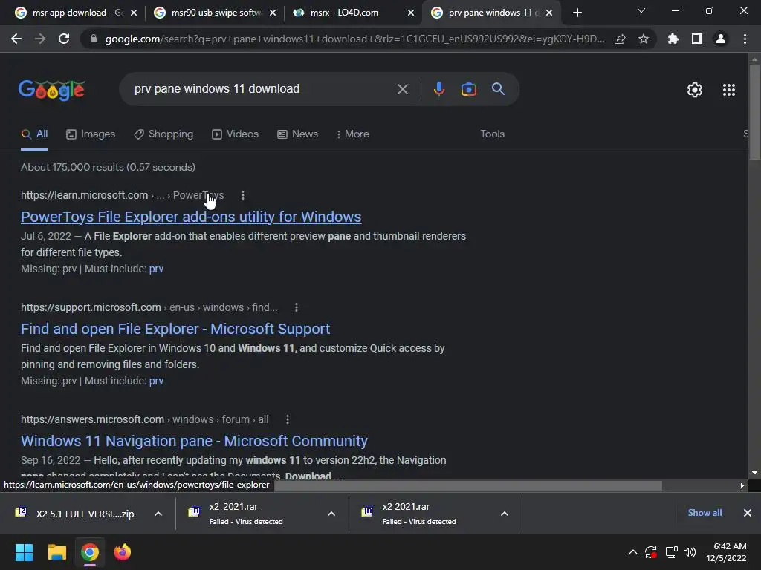This screenshot has width=761, height=570.
Task: Show all downloads
Action: pos(705,513)
